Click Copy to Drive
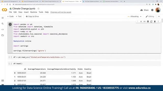This screenshot has height=91, width=163. 32,16
